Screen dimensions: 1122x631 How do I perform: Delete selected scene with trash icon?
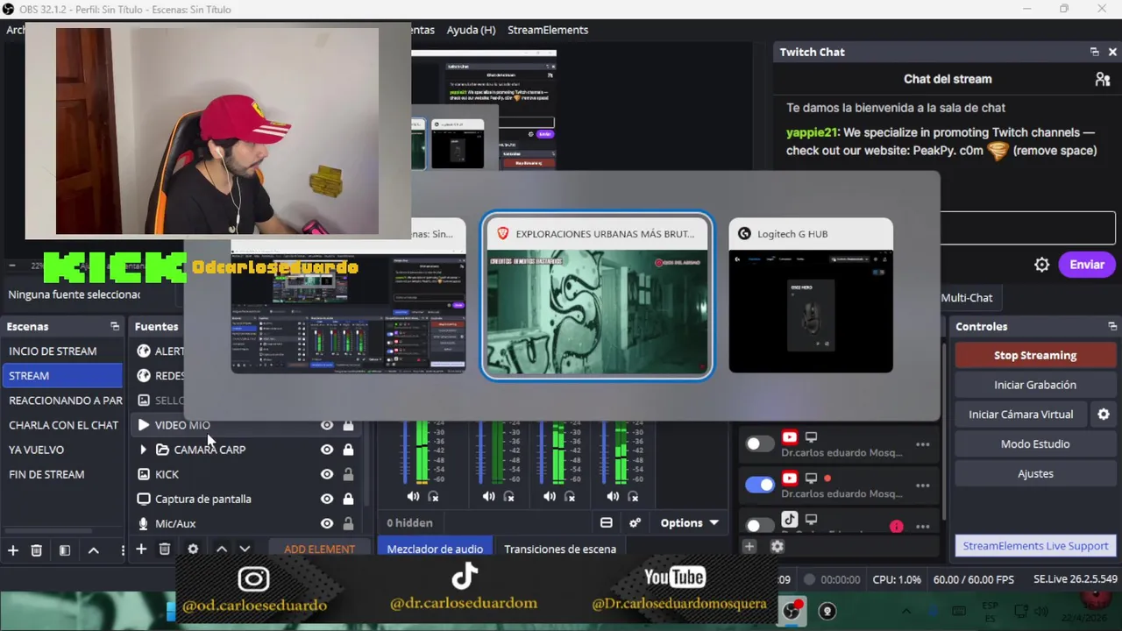click(x=37, y=549)
